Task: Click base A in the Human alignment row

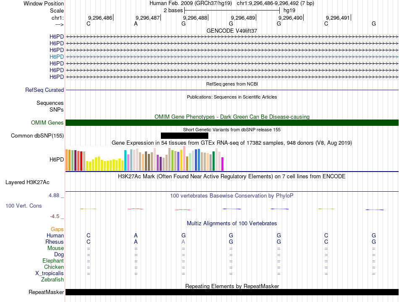Action: pyautogui.click(x=136, y=236)
